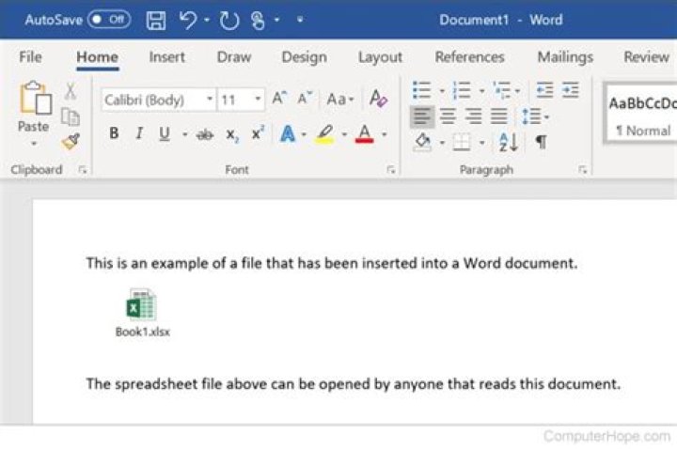Image resolution: width=677 pixels, height=449 pixels.
Task: Open Customize Quick Access Toolbar dropdown
Action: point(300,20)
